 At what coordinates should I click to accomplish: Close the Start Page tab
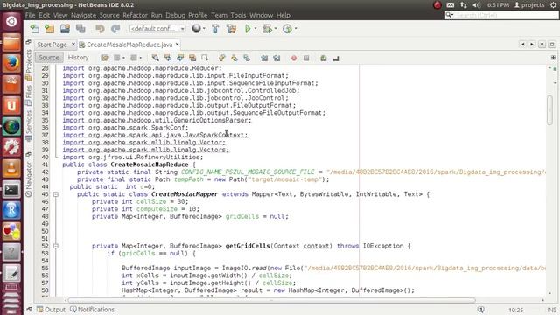click(73, 45)
